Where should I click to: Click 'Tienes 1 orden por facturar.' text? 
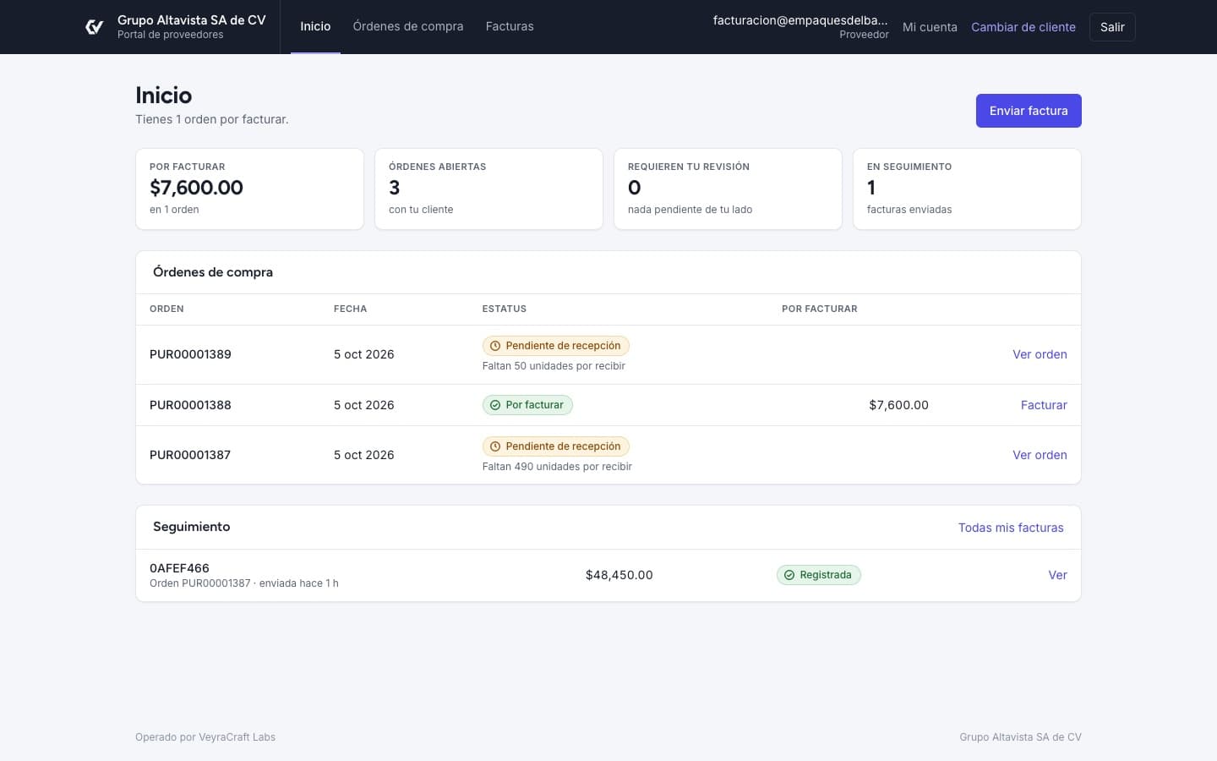[212, 119]
